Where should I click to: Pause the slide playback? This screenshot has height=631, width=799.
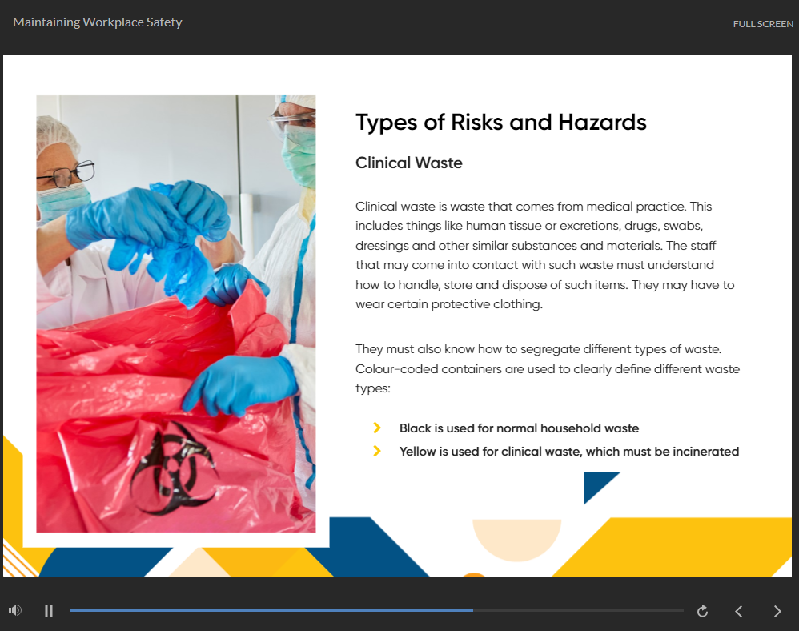click(49, 611)
